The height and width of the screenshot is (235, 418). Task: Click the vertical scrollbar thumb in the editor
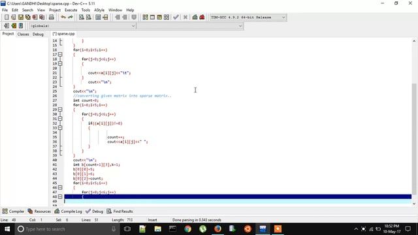pyautogui.click(x=414, y=138)
